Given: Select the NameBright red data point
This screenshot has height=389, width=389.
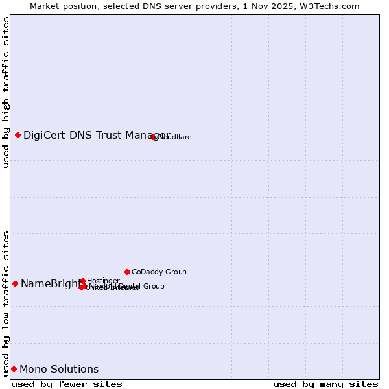Looking at the screenshot, I should (15, 283).
